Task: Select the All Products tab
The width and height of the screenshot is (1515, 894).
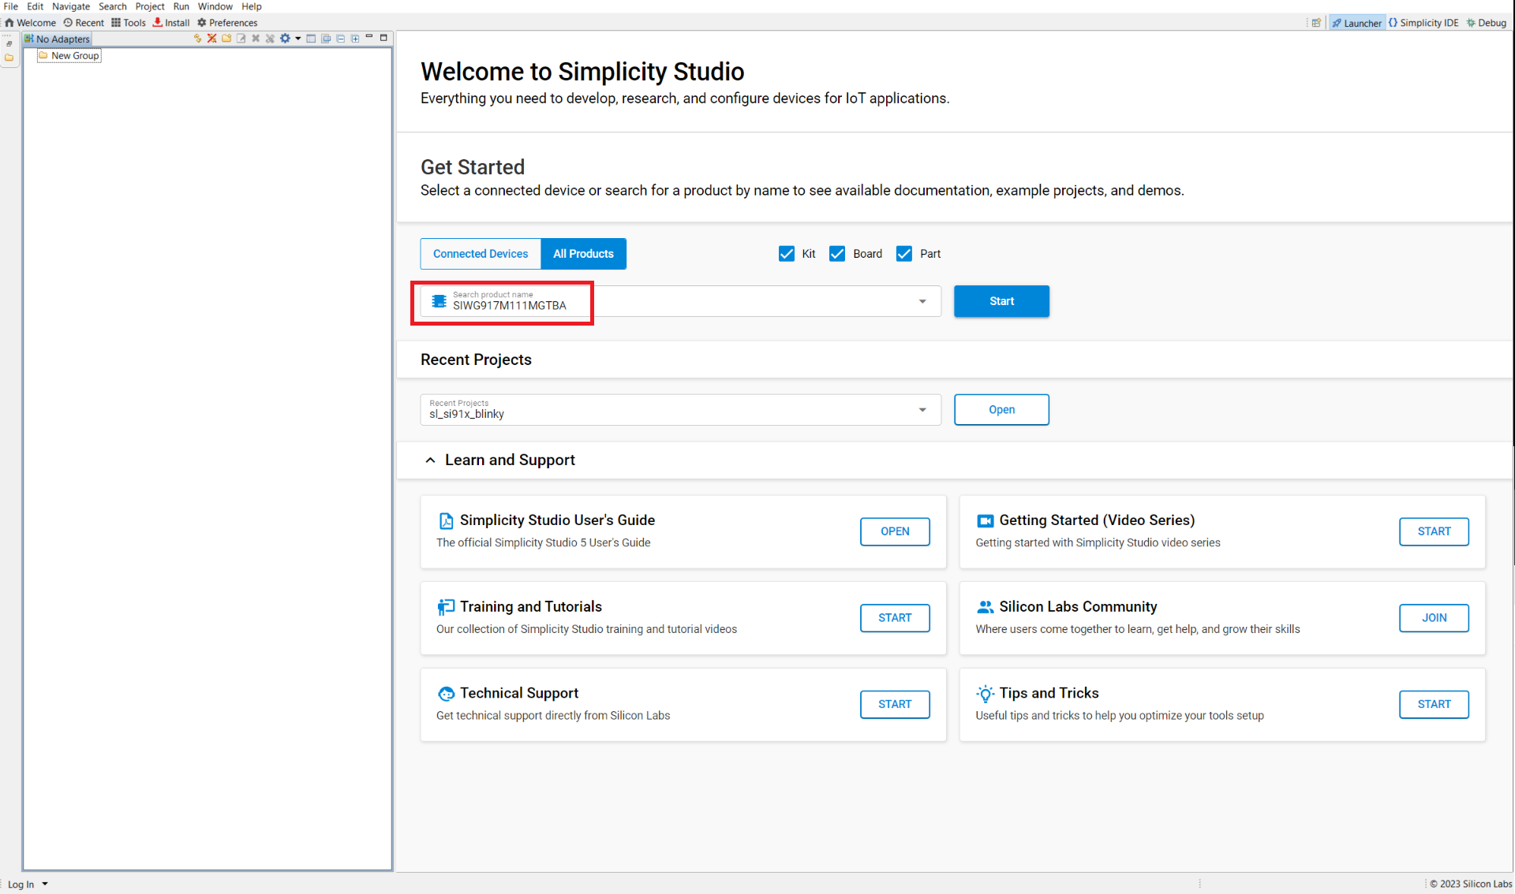Action: tap(583, 254)
